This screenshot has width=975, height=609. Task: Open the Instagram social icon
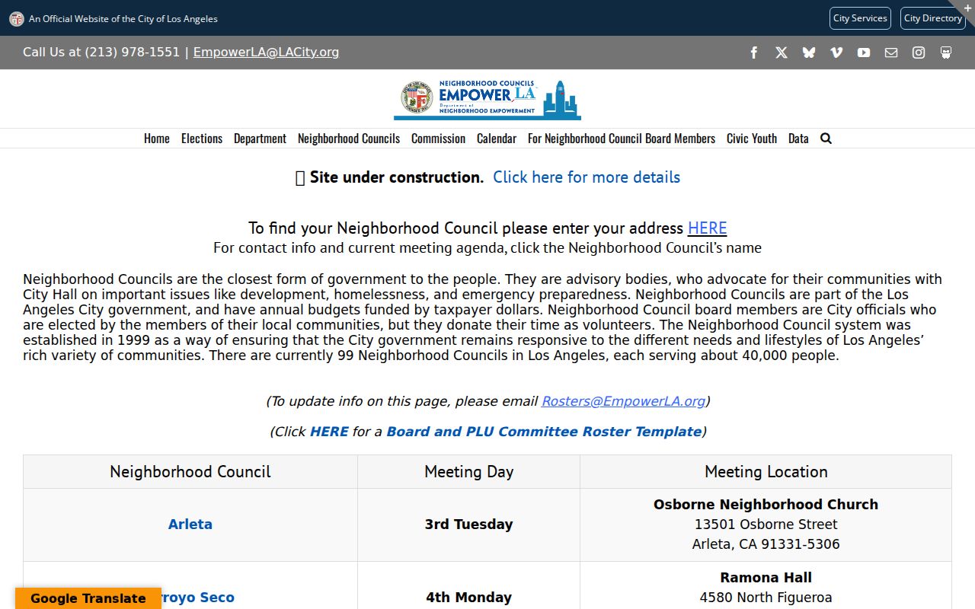tap(919, 53)
